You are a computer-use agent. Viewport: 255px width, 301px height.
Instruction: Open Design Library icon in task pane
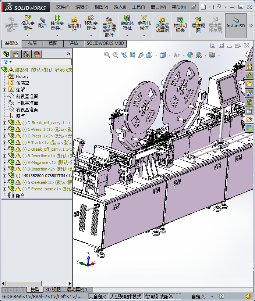tap(249, 75)
